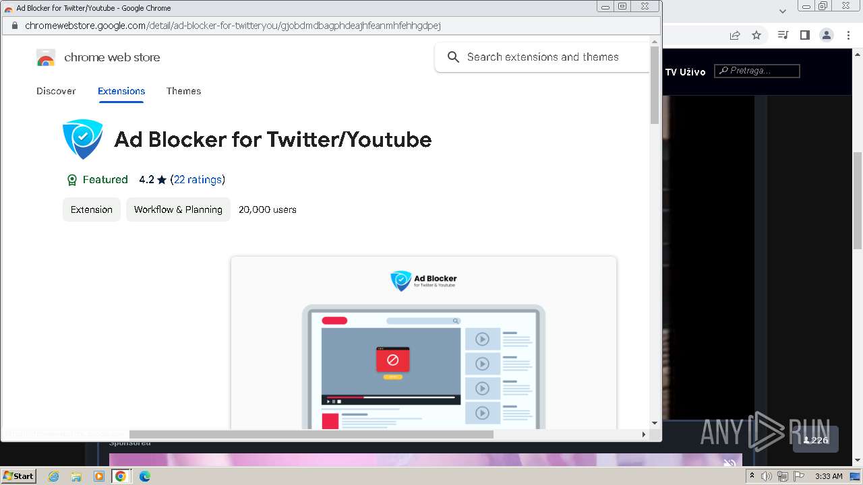Click the Chrome Web Store rainbow logo
The width and height of the screenshot is (863, 485).
click(46, 58)
